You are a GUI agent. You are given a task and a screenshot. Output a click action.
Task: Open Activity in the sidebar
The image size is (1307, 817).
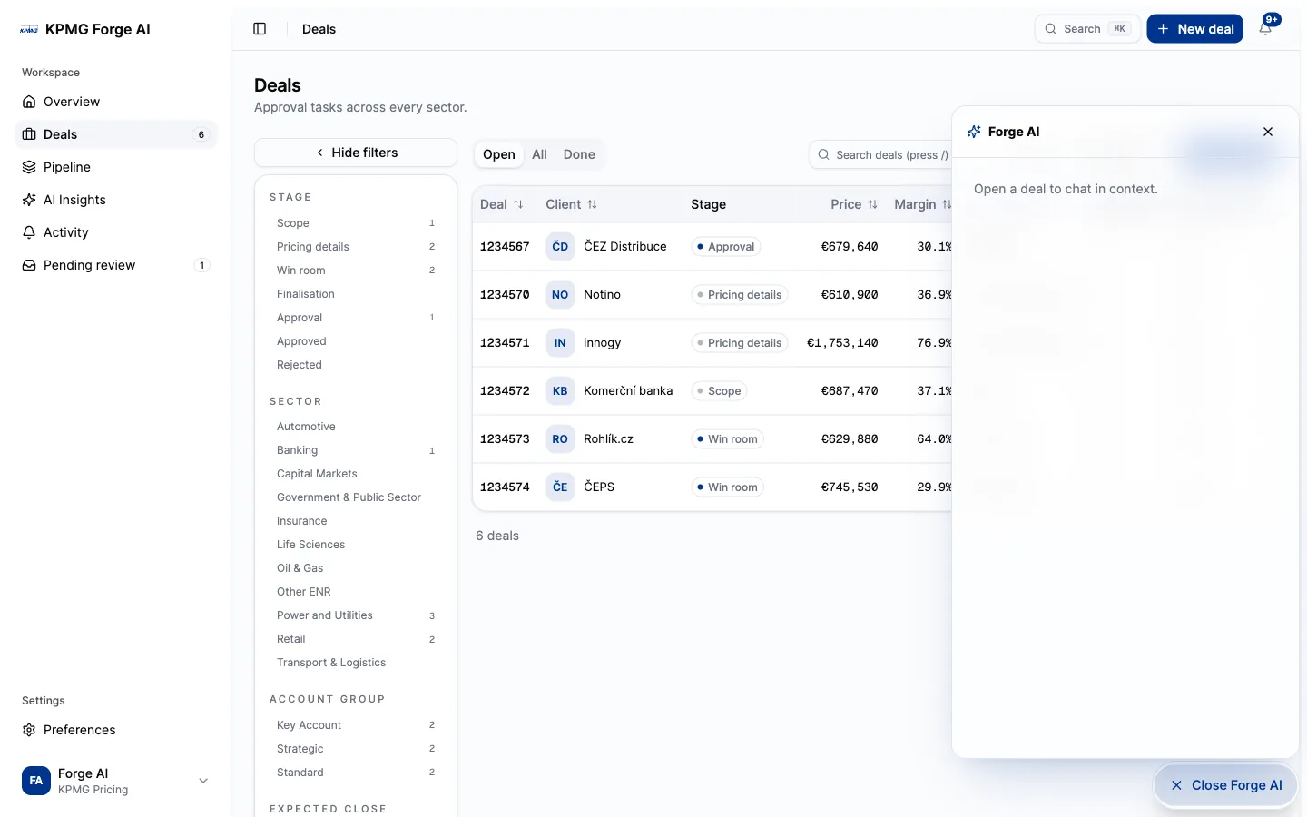(116, 232)
